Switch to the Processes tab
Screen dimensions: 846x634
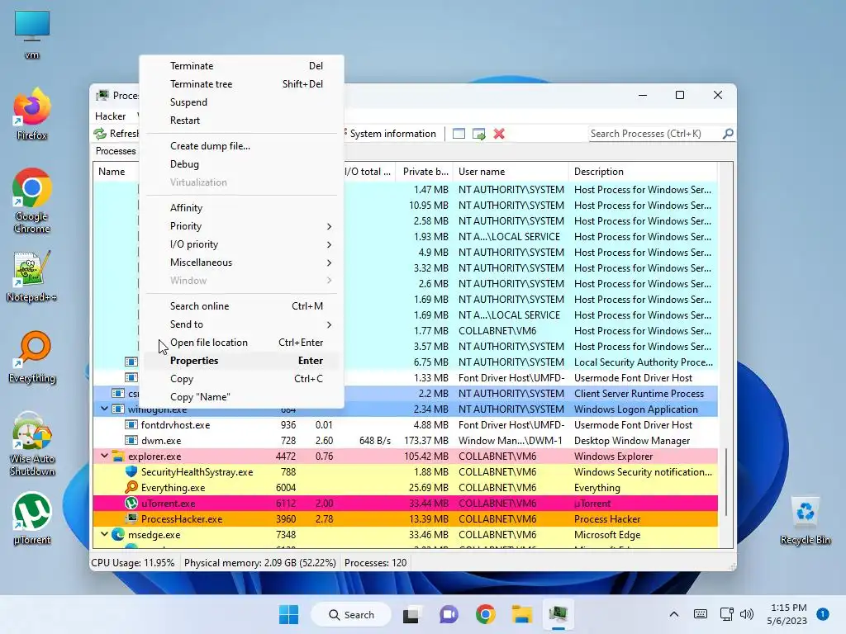point(116,151)
